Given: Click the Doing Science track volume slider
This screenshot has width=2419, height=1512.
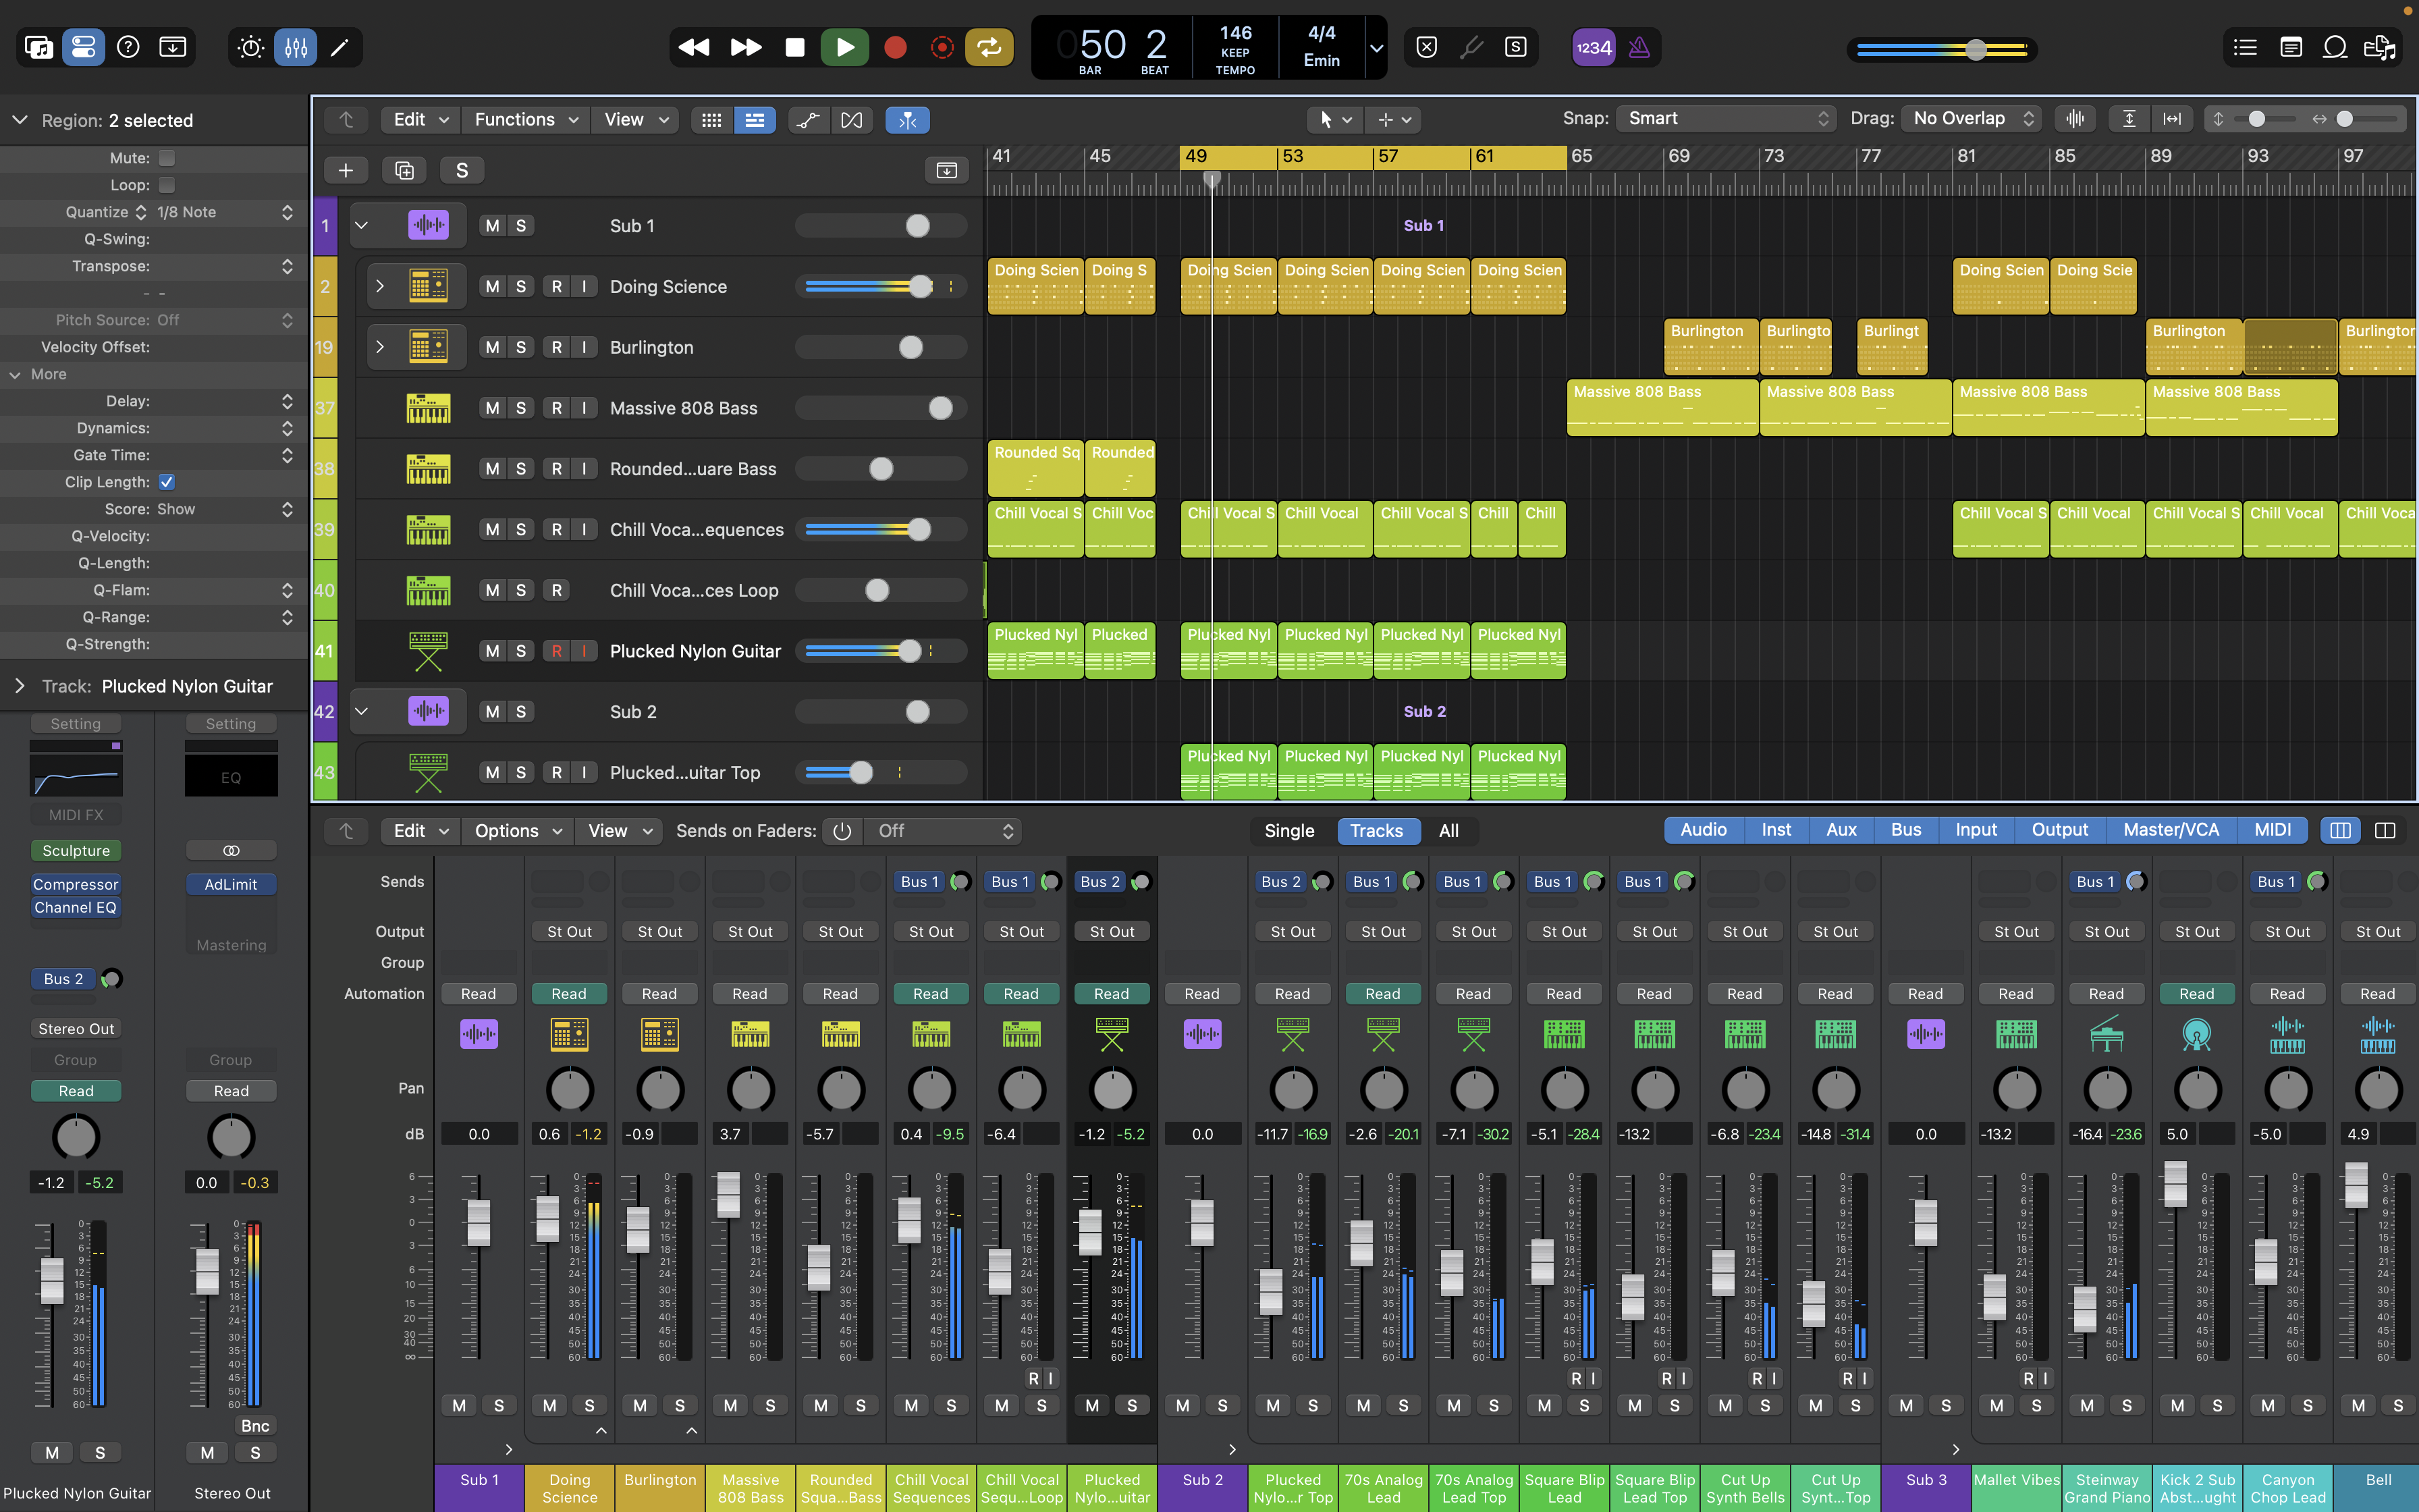Looking at the screenshot, I should click(879, 287).
